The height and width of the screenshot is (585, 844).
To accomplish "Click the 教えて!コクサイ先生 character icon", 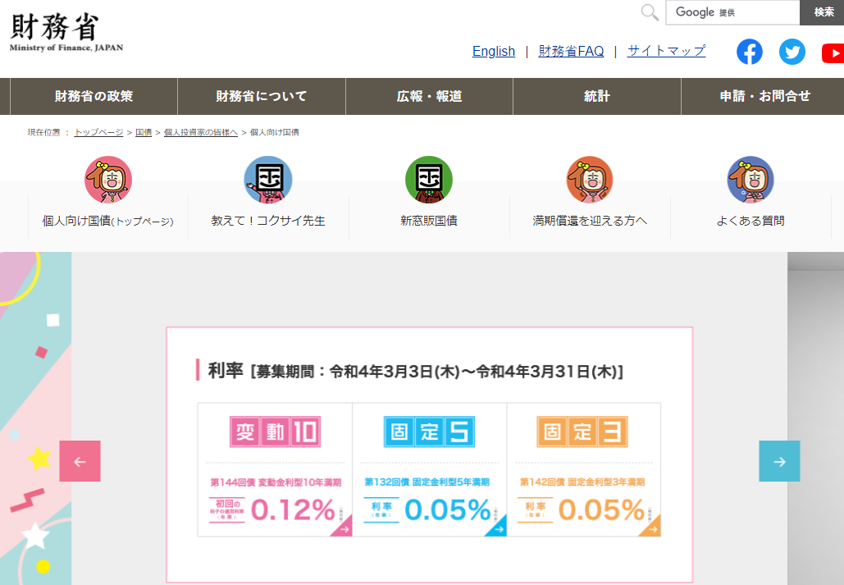I will click(x=268, y=180).
